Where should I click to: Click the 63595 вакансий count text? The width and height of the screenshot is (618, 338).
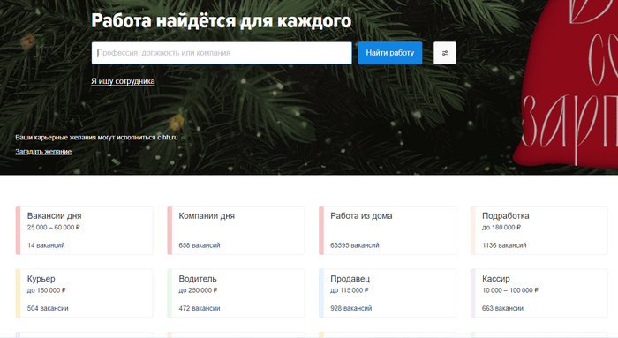[x=355, y=245]
